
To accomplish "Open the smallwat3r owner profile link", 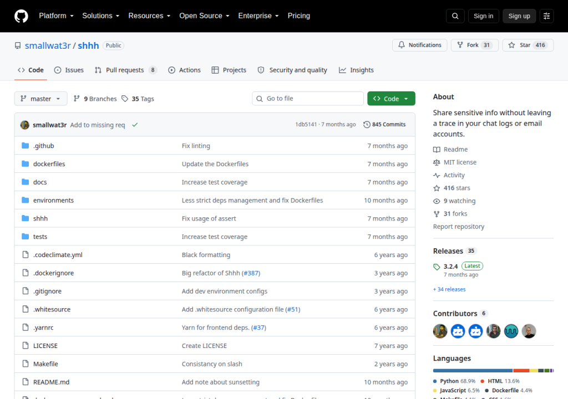I will click(x=48, y=45).
